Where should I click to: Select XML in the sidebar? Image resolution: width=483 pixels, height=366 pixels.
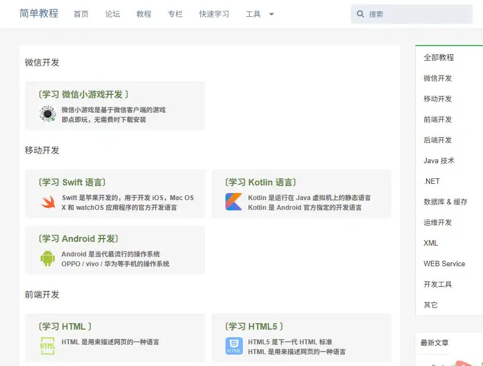[x=430, y=243]
